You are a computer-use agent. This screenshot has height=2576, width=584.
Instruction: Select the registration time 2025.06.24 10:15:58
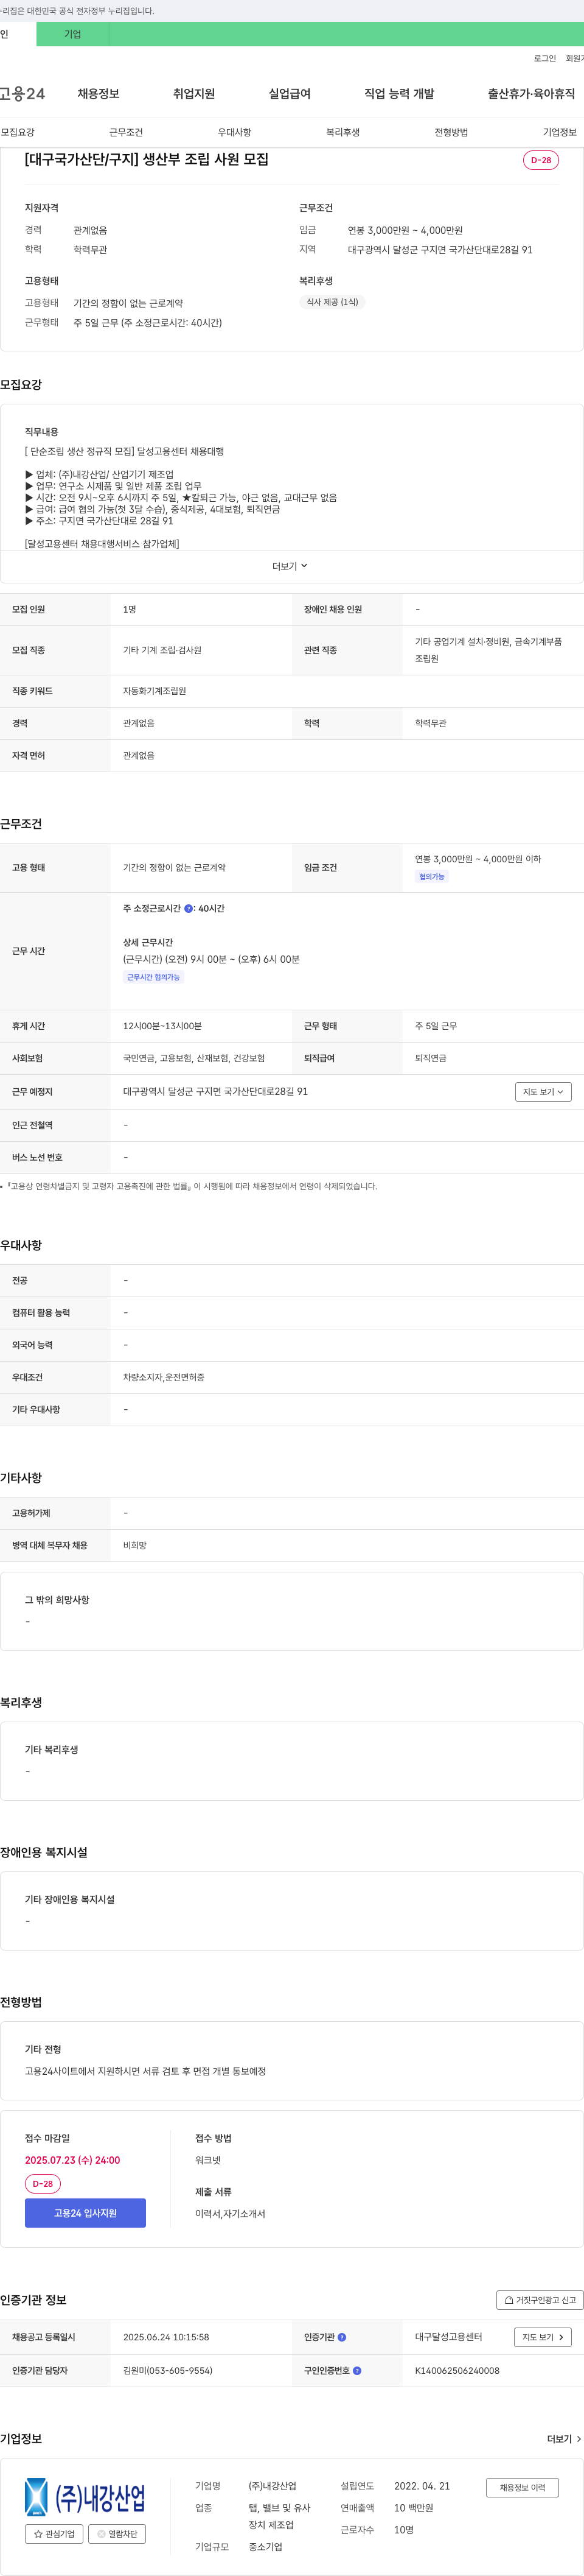click(165, 2337)
